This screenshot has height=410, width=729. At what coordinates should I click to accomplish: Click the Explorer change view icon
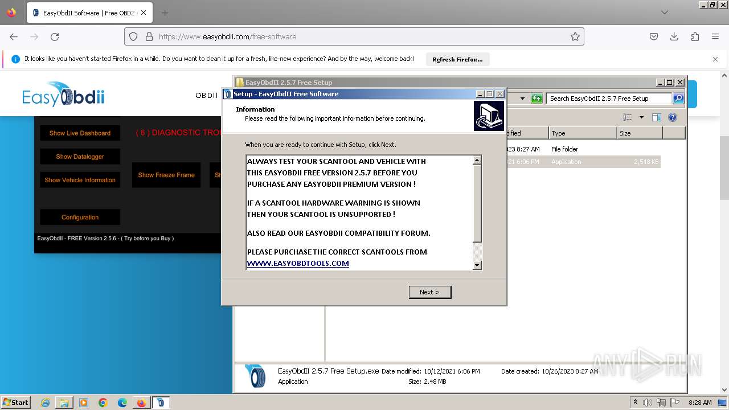(627, 117)
